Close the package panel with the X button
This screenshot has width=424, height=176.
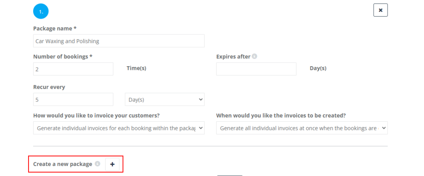[x=381, y=10]
